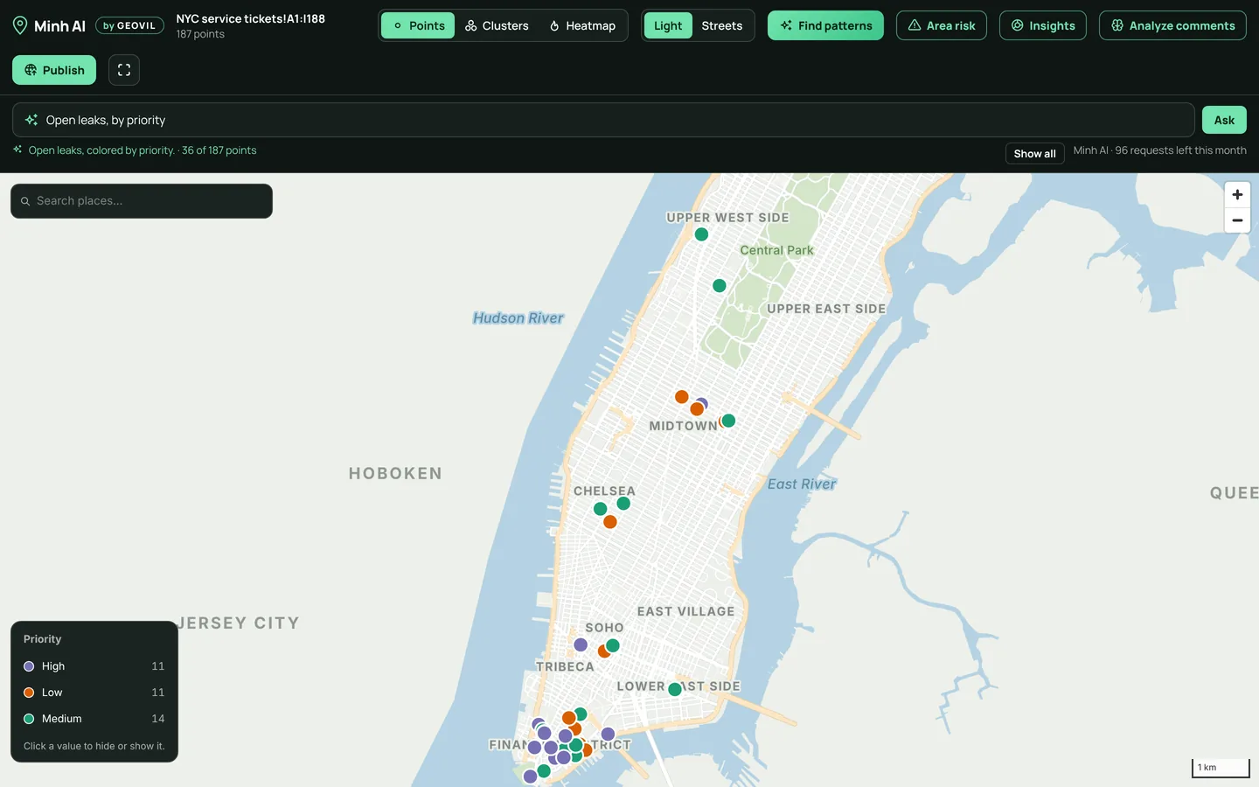Select the orange point below Chelsea label
This screenshot has width=1259, height=787.
610,522
